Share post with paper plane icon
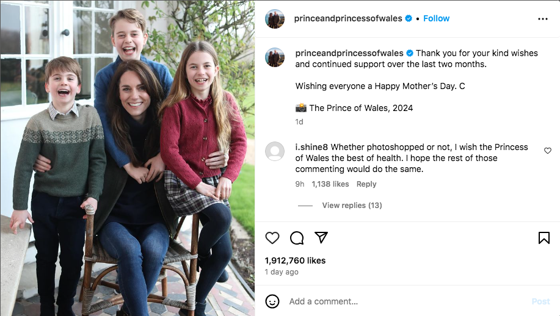Viewport: 560px width, 316px height. 321,238
